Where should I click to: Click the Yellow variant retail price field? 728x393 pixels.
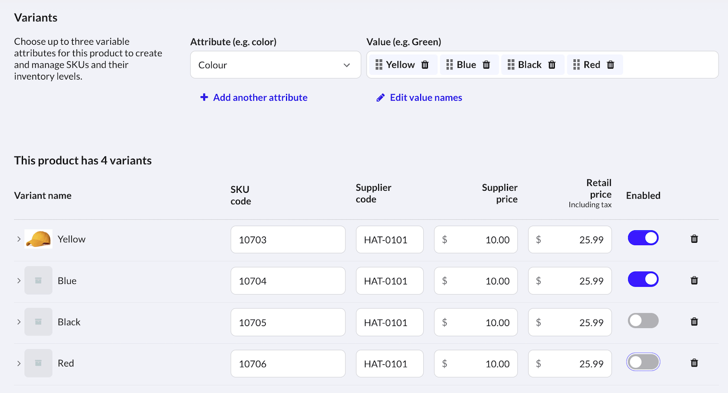[570, 240]
